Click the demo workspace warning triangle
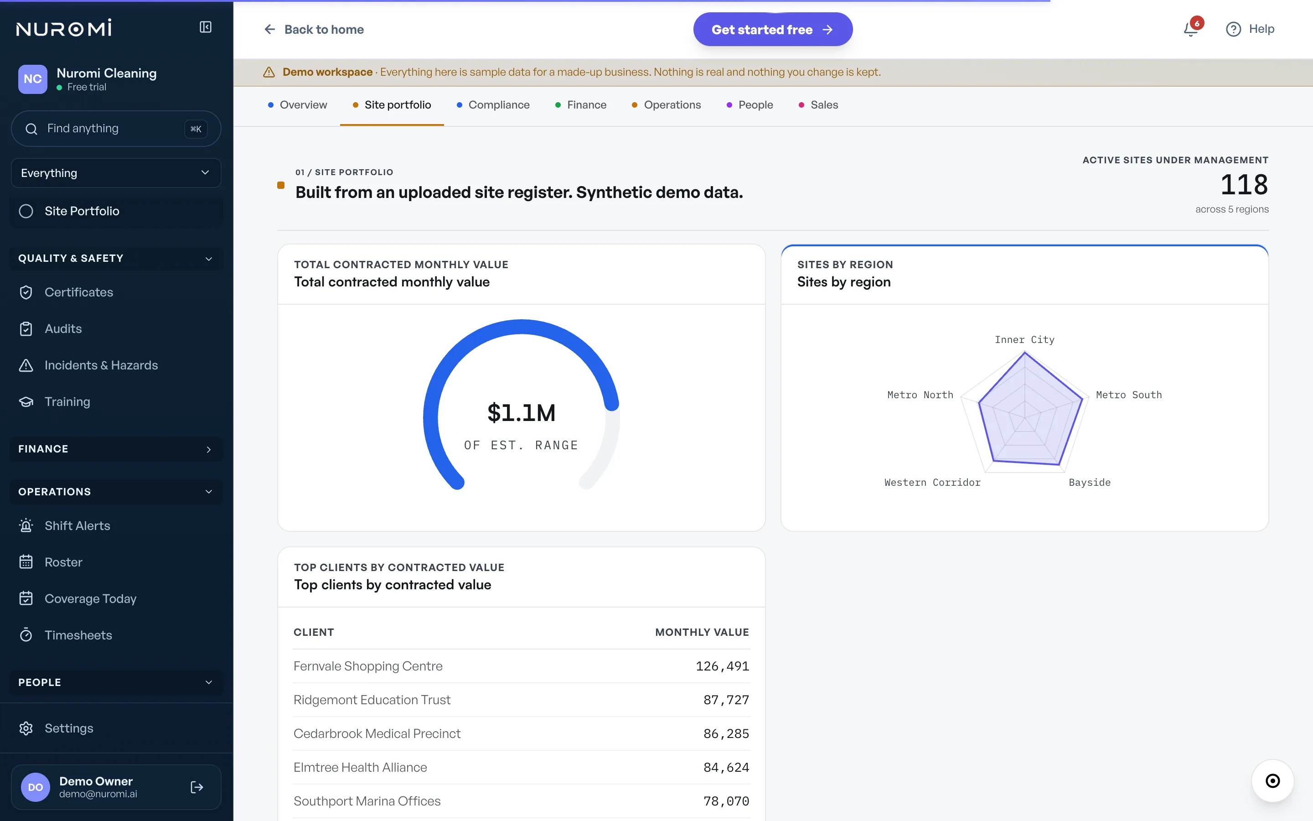Viewport: 1313px width, 821px height. tap(269, 72)
